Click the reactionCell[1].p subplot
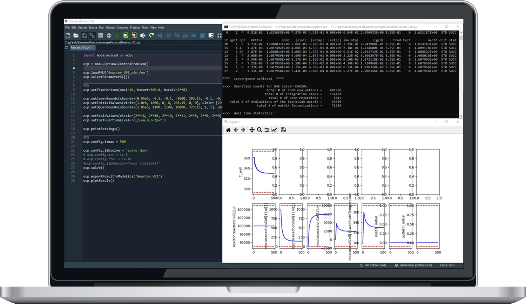The height and width of the screenshot is (304, 526). (264, 226)
